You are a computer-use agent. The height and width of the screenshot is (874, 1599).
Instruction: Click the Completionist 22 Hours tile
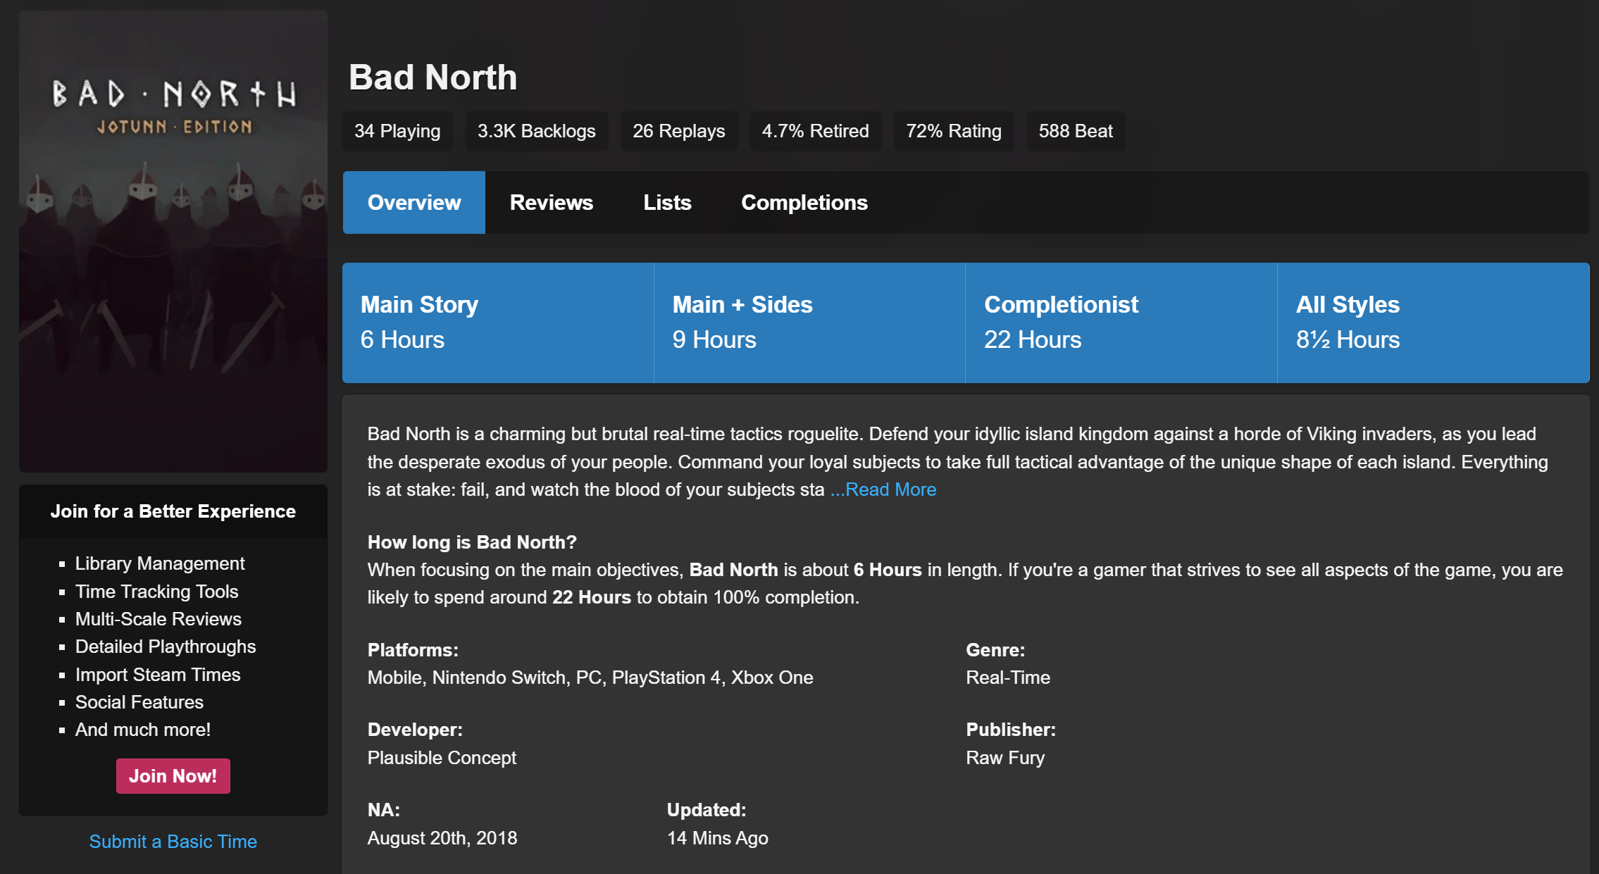pyautogui.click(x=1120, y=323)
